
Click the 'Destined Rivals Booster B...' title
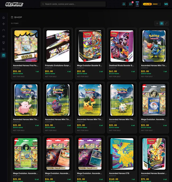121,66
